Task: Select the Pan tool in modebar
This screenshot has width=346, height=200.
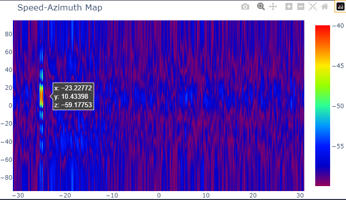Action: 273,6
